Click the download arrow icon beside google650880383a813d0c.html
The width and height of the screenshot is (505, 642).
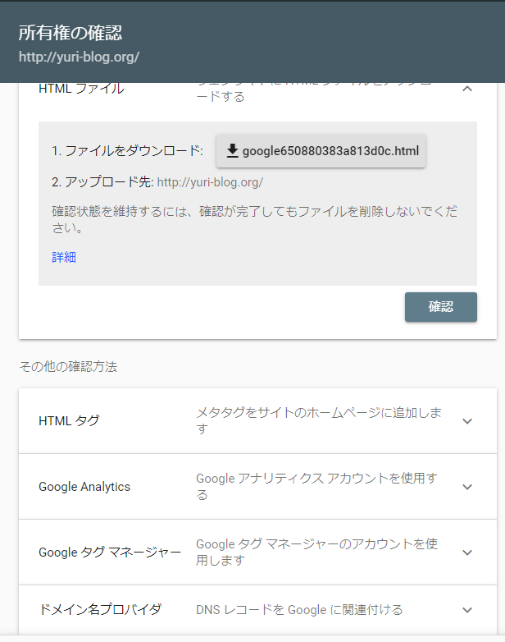pos(232,151)
